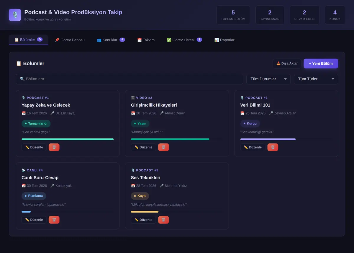Viewport: 354px width, 253px height.
Task: Click the Ses Teknikleri progress bar
Action: pyautogui.click(x=177, y=212)
